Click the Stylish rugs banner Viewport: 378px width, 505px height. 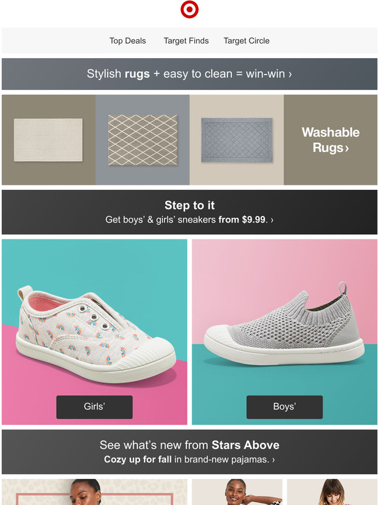point(189,74)
